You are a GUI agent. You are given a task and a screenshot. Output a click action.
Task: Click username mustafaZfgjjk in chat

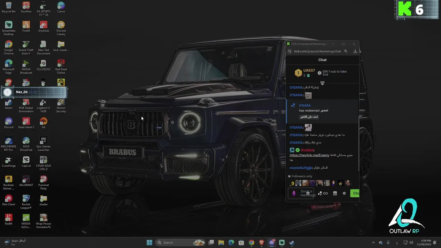click(x=301, y=168)
